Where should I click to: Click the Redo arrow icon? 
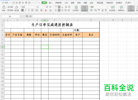36,3
